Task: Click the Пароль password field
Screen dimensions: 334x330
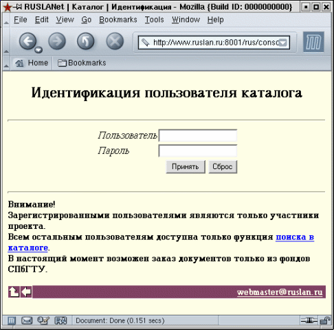Action: click(198, 151)
